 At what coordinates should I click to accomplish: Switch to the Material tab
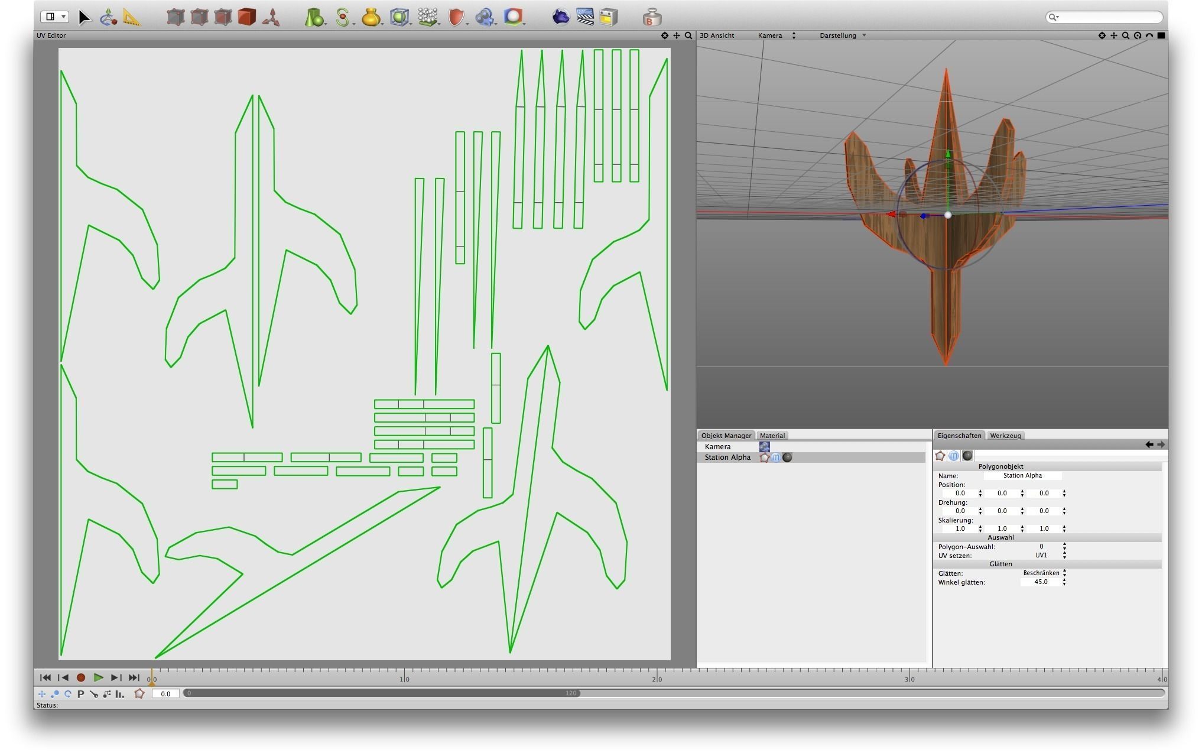(772, 436)
